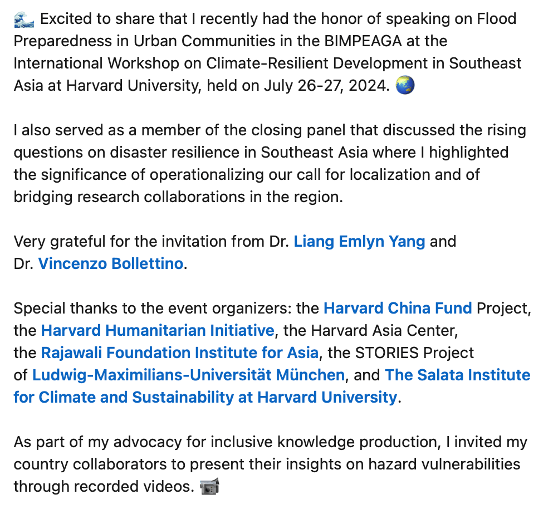
Task: Open the Harvard Humanitarian Initiative link
Action: click(x=158, y=330)
